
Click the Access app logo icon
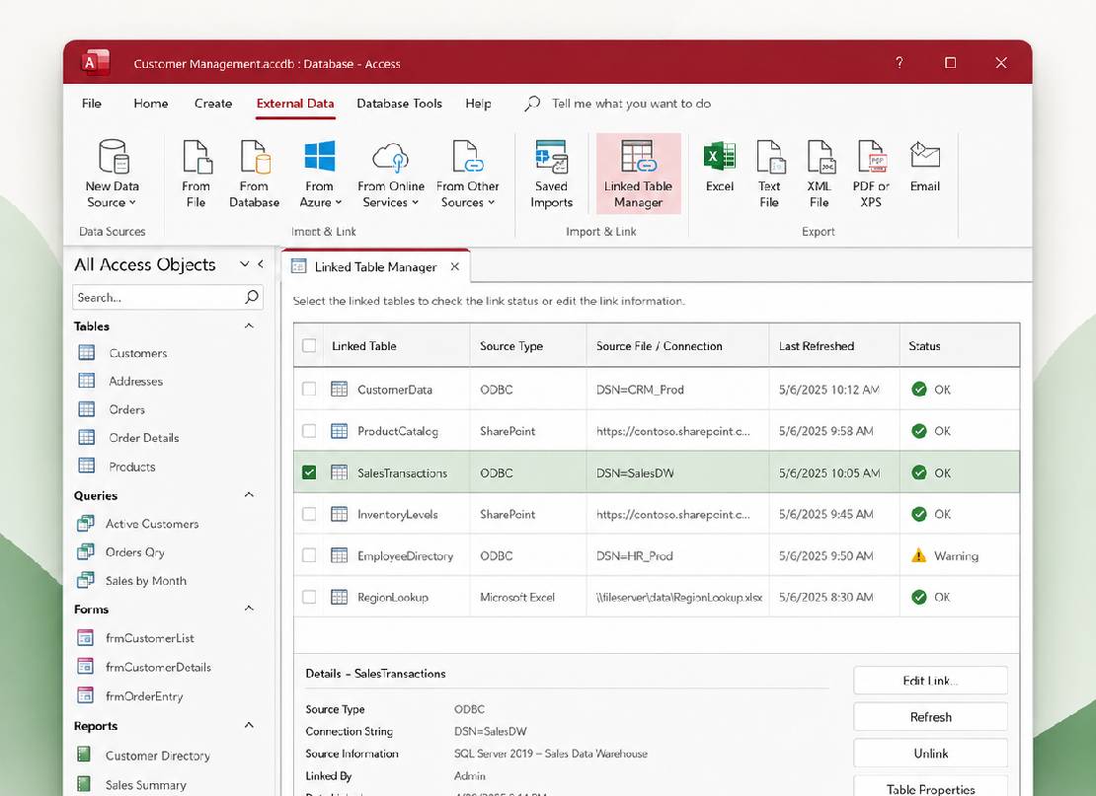96,62
